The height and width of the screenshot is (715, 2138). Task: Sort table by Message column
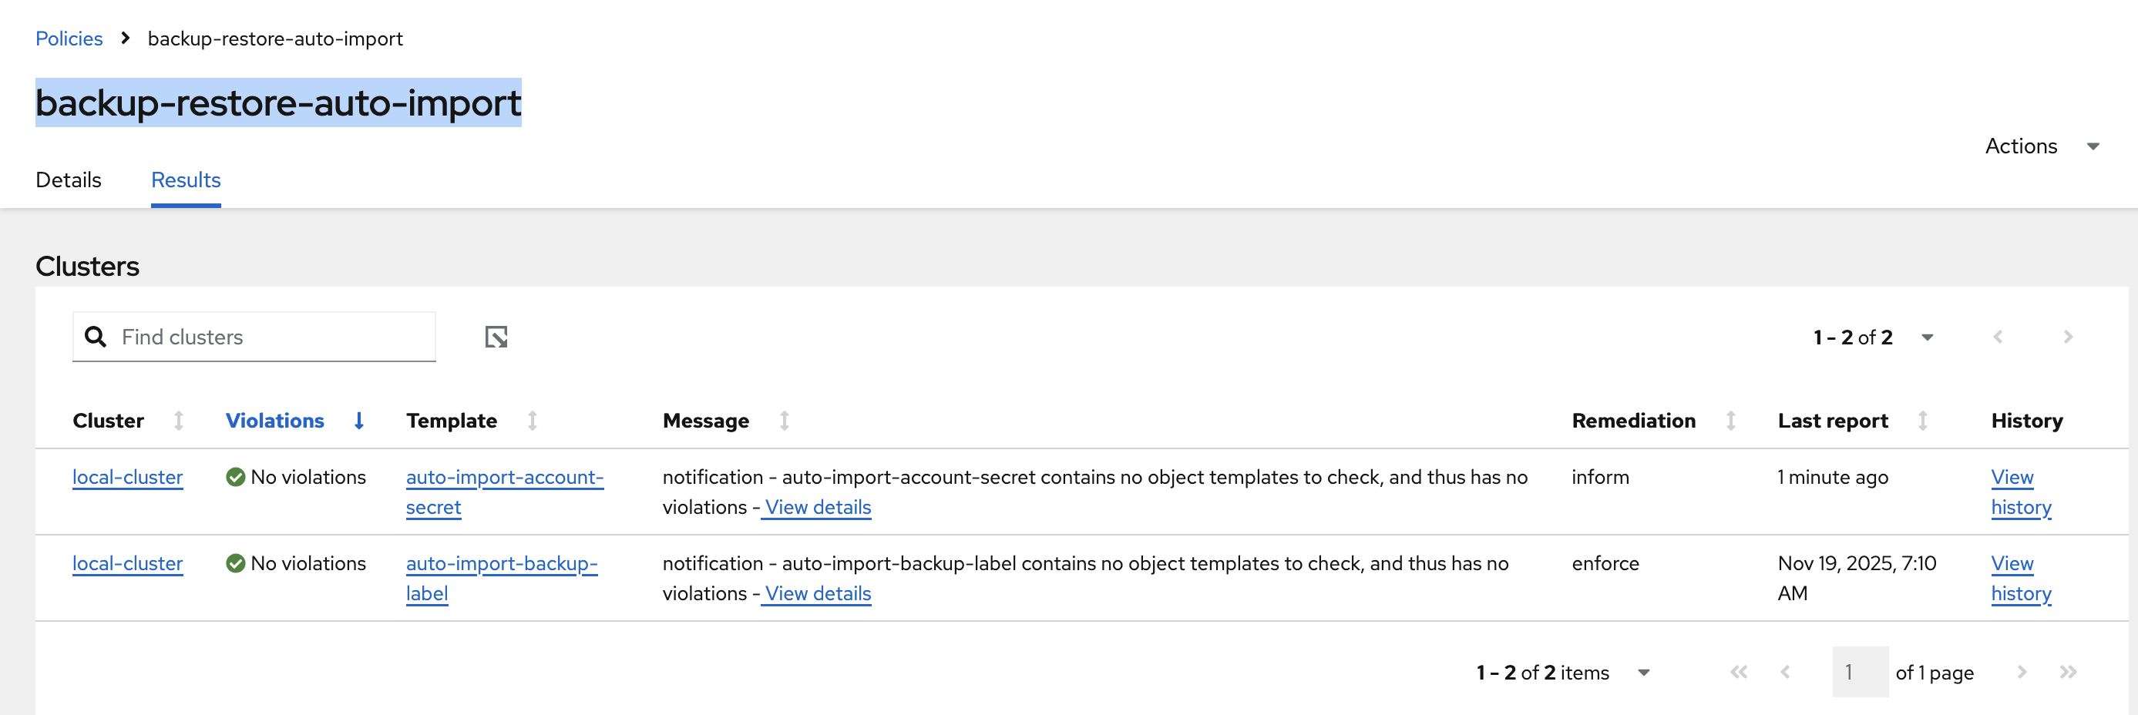[x=784, y=421]
